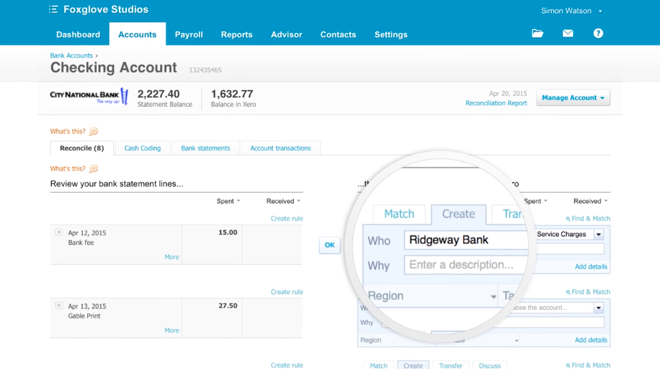Open the Advisor menu
This screenshot has width=660, height=369.
287,34
